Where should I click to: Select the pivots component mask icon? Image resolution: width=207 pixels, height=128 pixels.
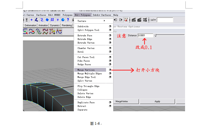58,20
